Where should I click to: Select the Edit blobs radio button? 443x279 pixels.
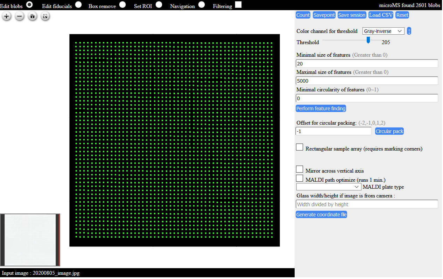point(30,5)
